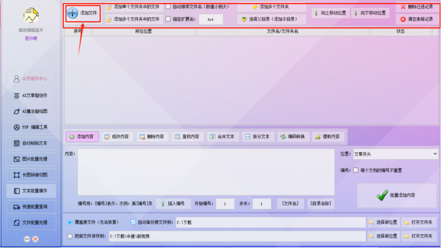The image size is (441, 248).
Task: Select 覆盖原文件（无法恢复）radio button
Action: tap(70, 222)
